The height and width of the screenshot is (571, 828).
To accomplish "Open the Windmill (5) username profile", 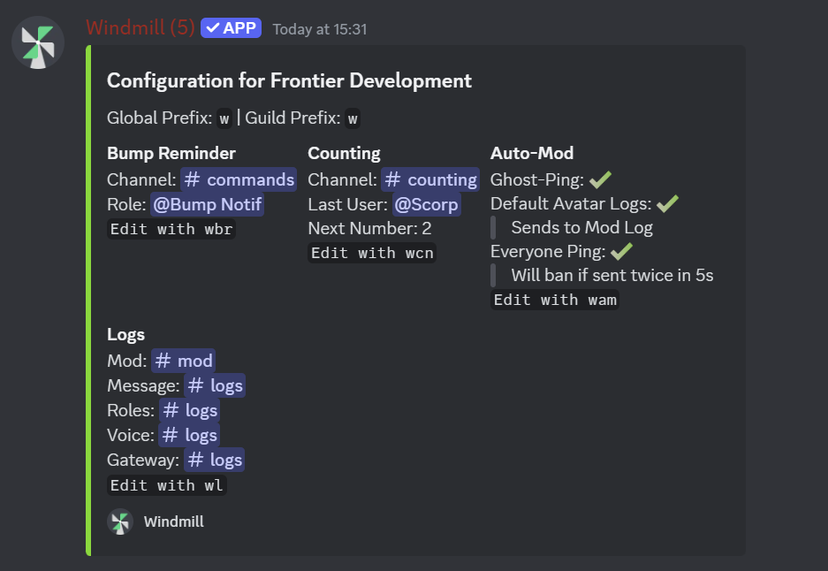I will (140, 28).
